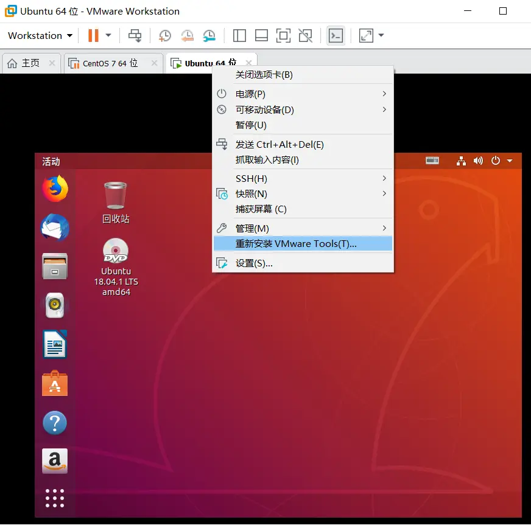
Task: Click the 活动 activities button
Action: pyautogui.click(x=51, y=162)
